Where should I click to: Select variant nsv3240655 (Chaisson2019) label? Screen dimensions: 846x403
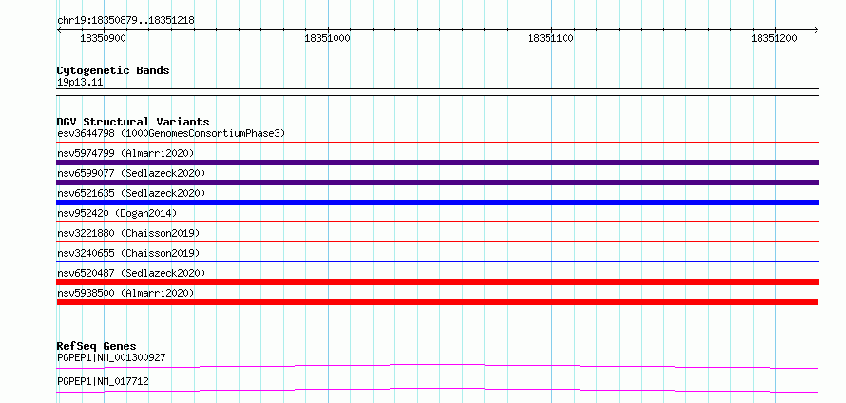128,253
